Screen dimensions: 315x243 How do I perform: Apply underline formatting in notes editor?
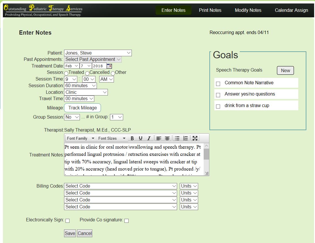140,138
